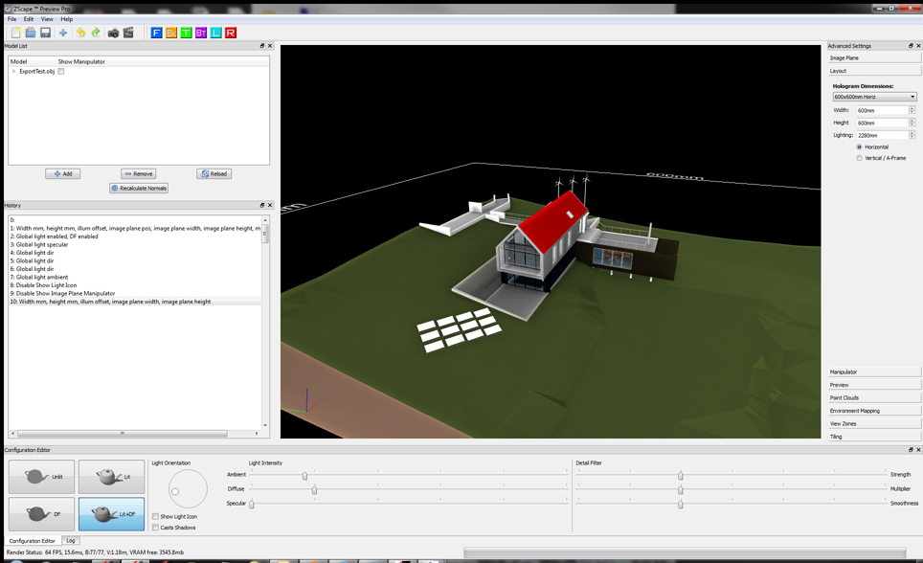Select the Unlit teapot render mode

[x=41, y=477]
